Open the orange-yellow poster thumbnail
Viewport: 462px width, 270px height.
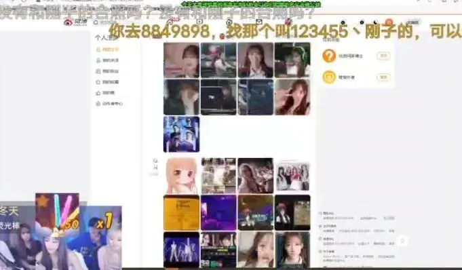(x=182, y=212)
